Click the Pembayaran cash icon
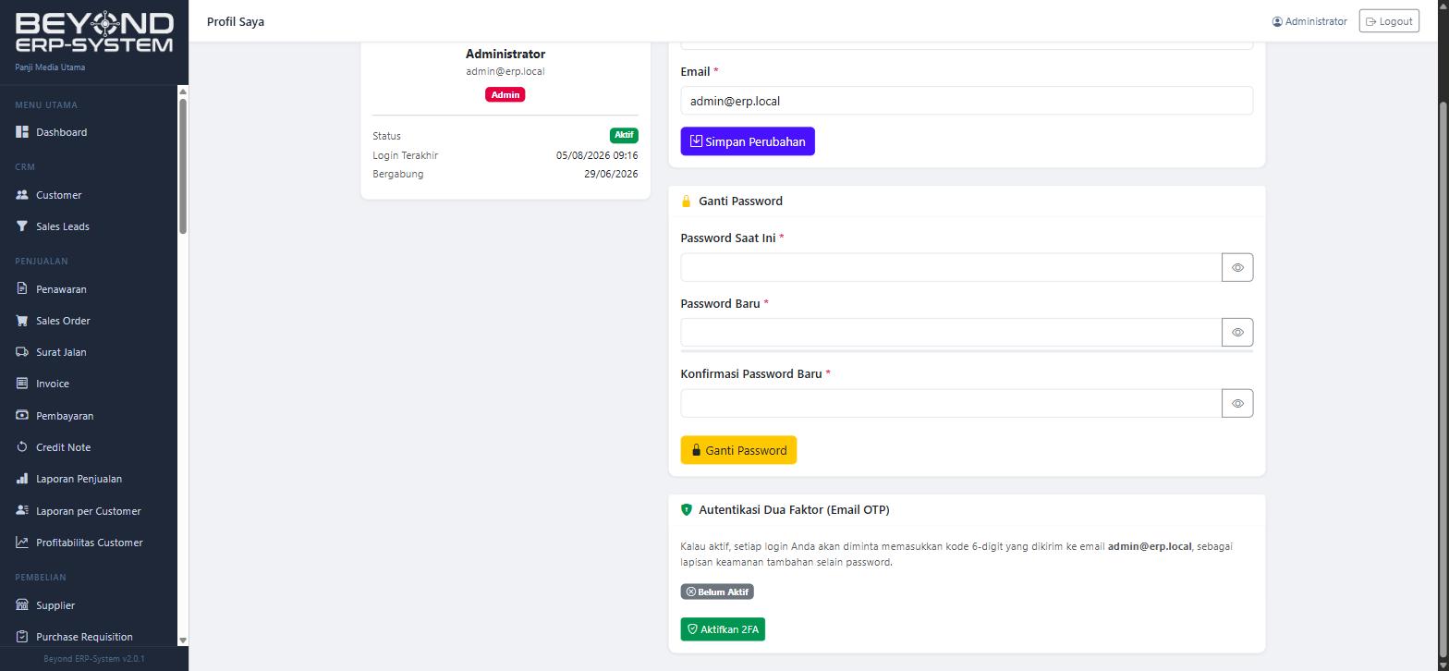 pos(22,416)
